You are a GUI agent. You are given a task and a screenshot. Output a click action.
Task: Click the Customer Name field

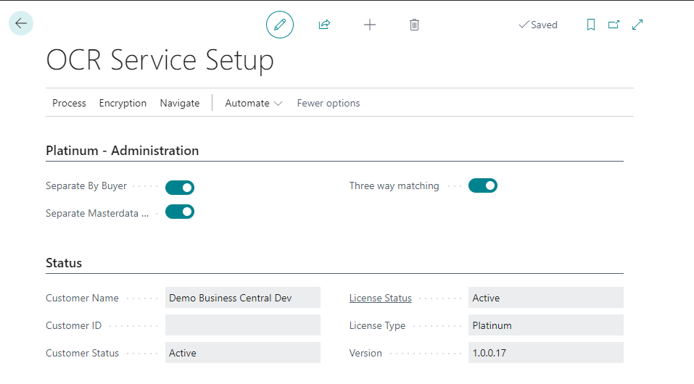pyautogui.click(x=242, y=298)
